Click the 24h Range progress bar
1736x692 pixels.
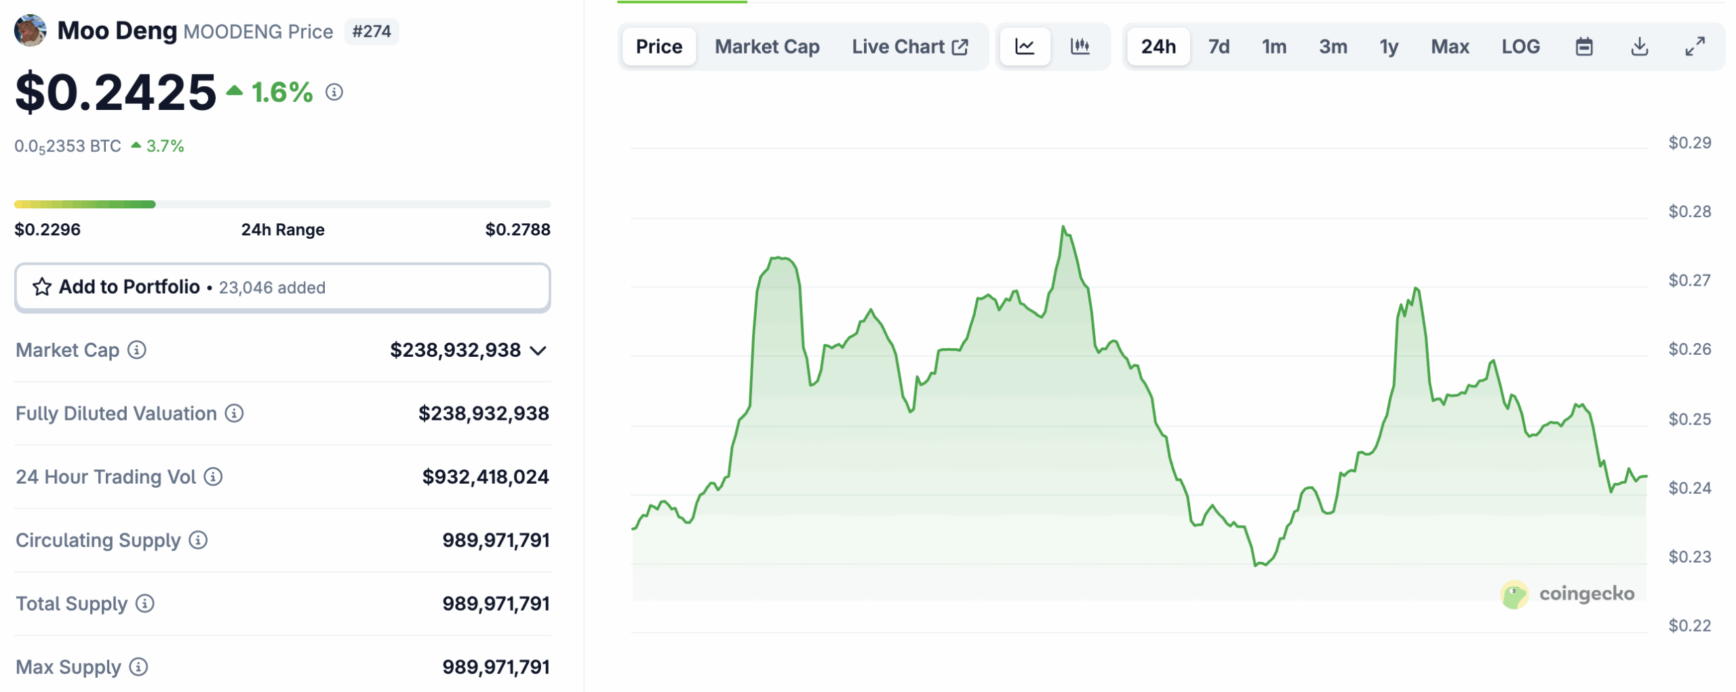[x=283, y=204]
